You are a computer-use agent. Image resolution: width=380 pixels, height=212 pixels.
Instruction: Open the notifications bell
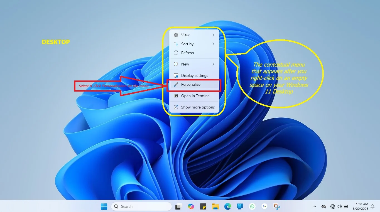(x=372, y=206)
